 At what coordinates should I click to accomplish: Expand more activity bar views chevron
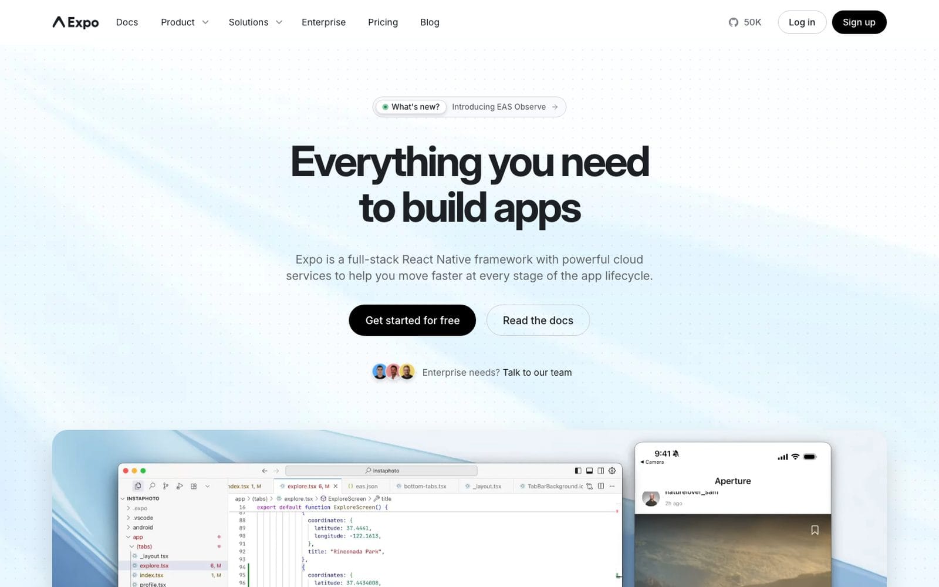tap(207, 486)
